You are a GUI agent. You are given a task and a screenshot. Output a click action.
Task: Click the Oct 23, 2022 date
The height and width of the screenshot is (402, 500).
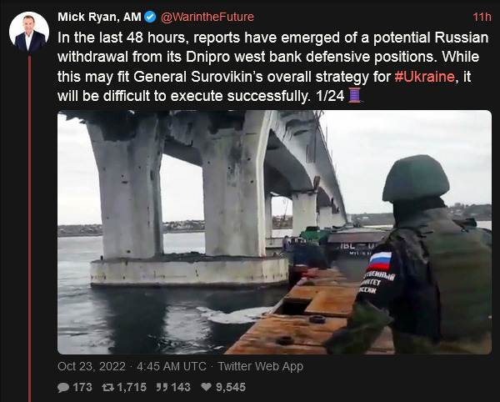[92, 366]
